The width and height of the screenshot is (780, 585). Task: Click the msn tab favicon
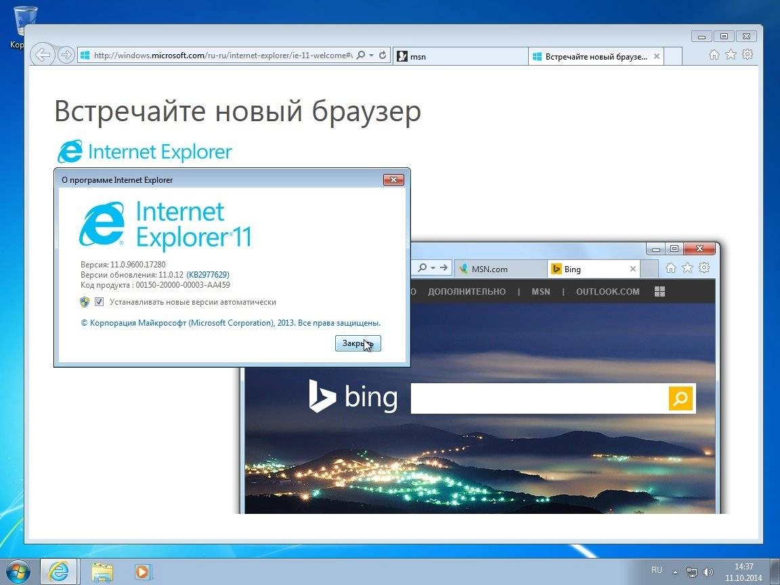coord(402,56)
